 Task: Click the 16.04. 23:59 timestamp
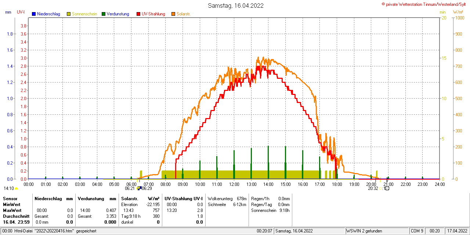pyautogui.click(x=16, y=222)
